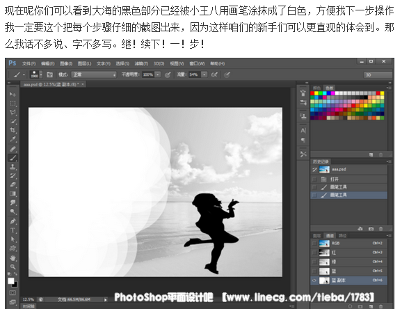Switch to the 通道 channels tab
The width and height of the screenshot is (409, 309).
coord(330,236)
